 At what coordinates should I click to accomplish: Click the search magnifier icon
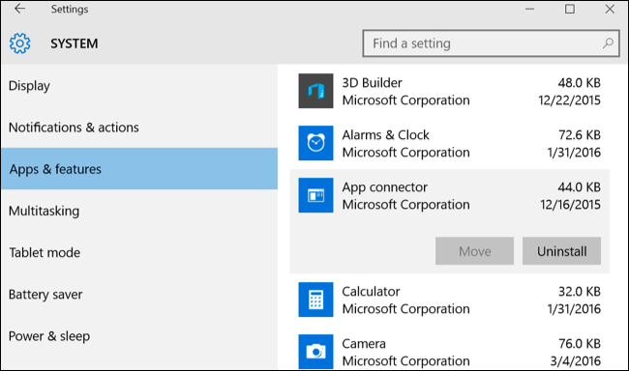608,43
